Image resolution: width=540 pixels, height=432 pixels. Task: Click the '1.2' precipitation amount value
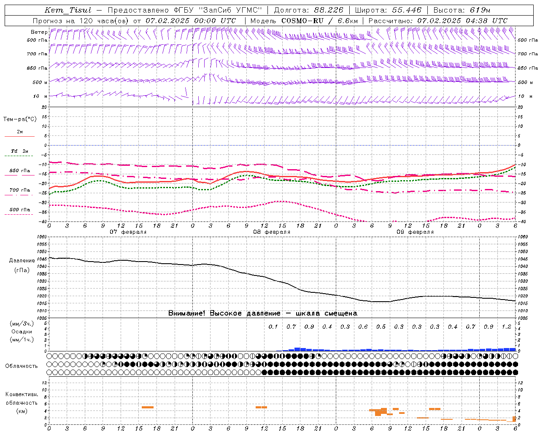[506, 327]
